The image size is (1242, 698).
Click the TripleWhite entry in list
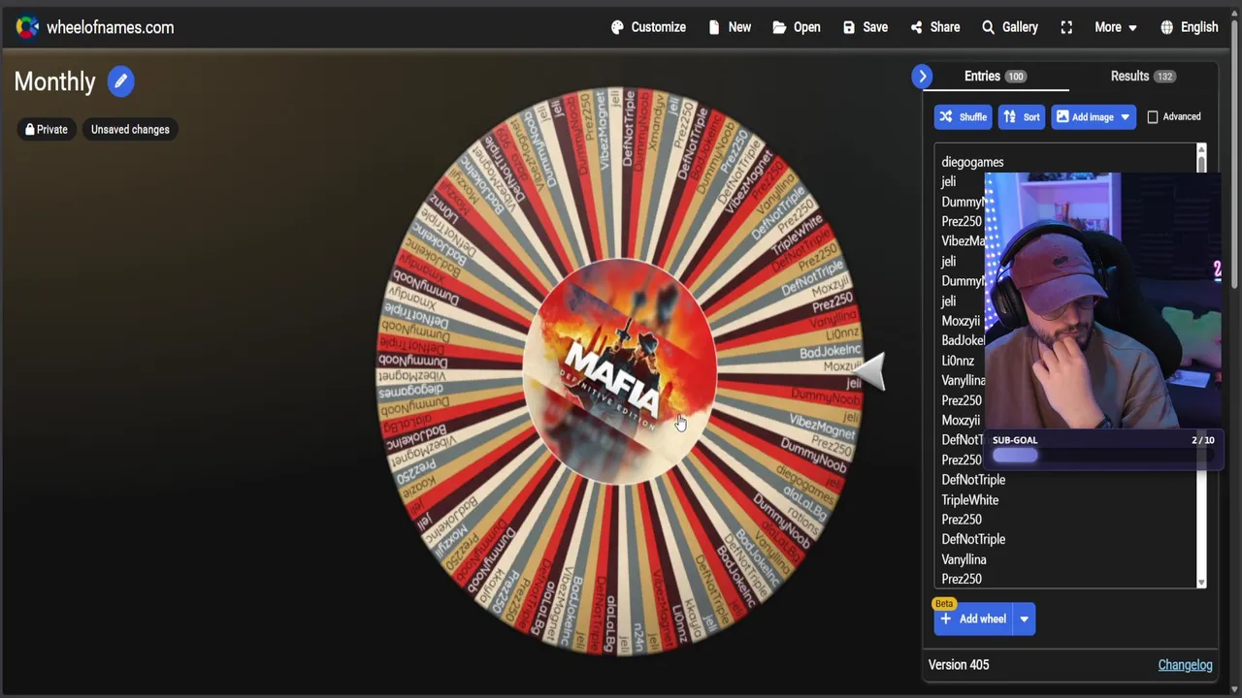click(969, 499)
